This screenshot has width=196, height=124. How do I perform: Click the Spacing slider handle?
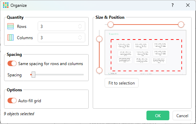[33, 75]
